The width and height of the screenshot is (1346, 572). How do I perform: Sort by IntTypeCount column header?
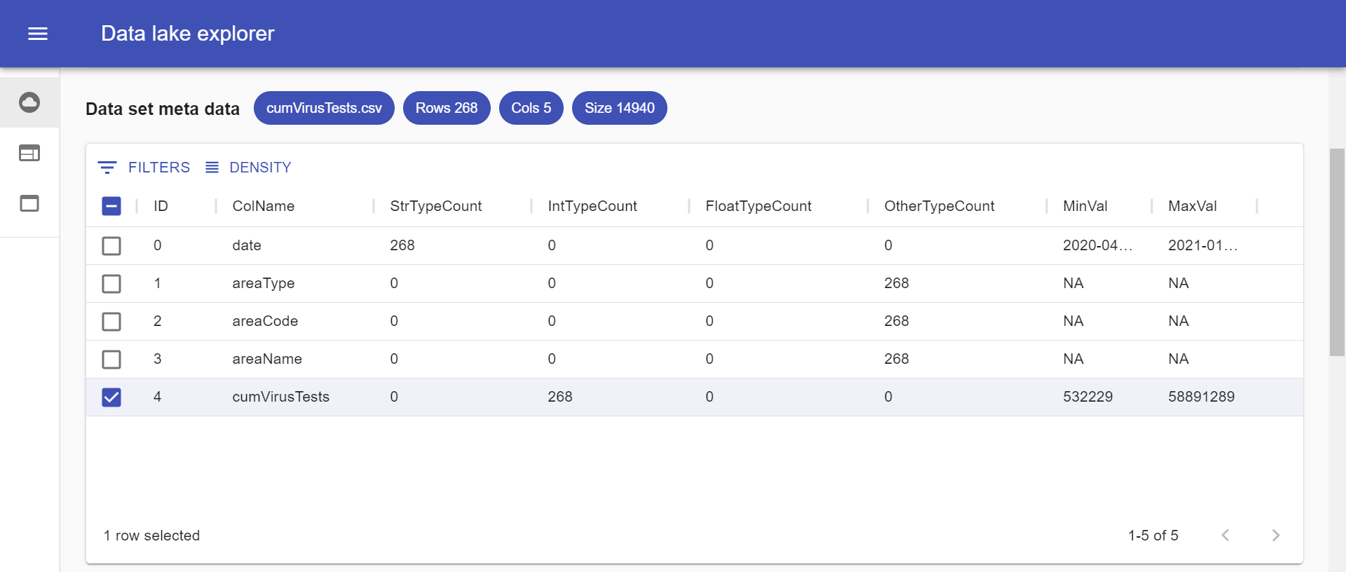pos(592,206)
